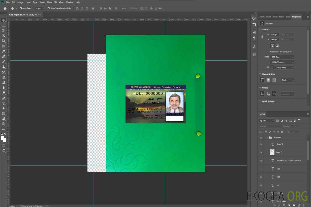Switch to the History panel tab
This screenshot has height=207, width=311.
pos(281,17)
